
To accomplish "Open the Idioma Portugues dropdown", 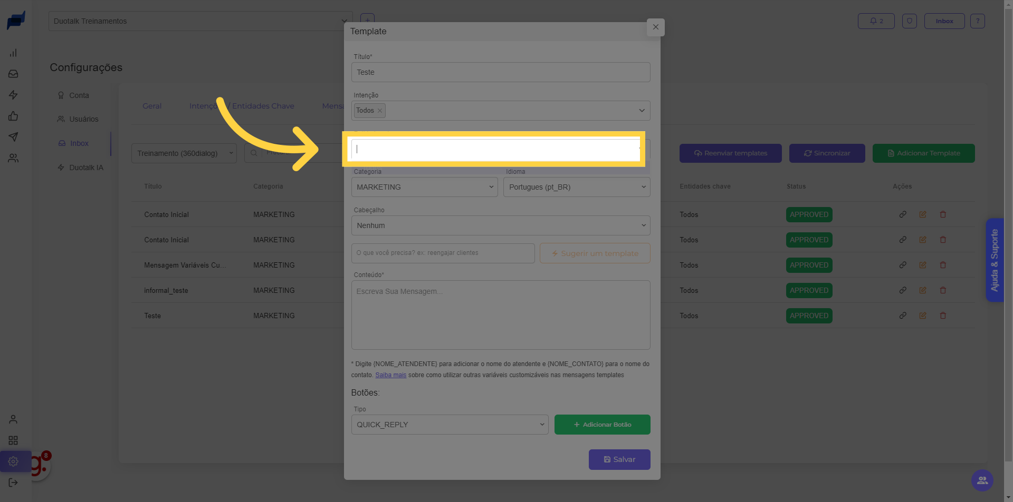I will pyautogui.click(x=576, y=187).
